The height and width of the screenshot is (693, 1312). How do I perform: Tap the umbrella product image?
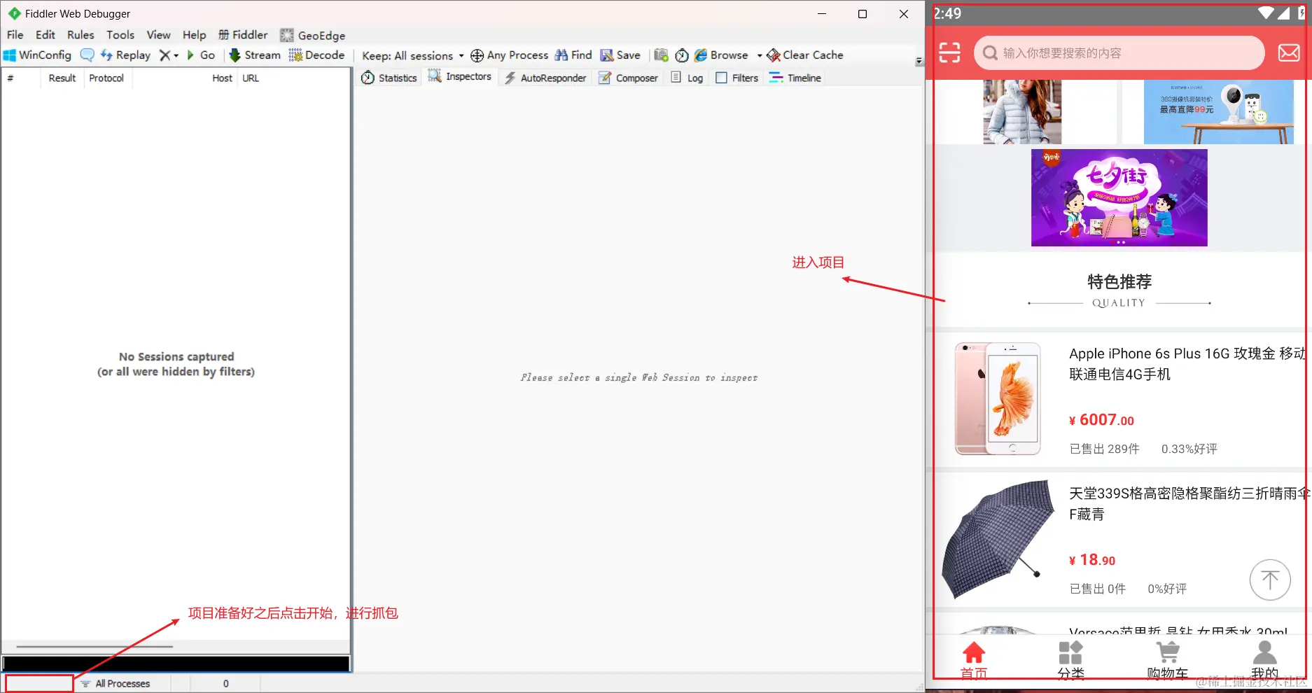tap(998, 539)
